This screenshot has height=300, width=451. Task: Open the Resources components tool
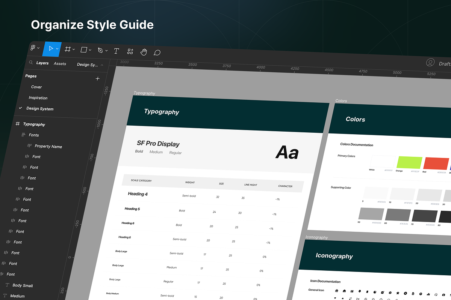click(130, 51)
